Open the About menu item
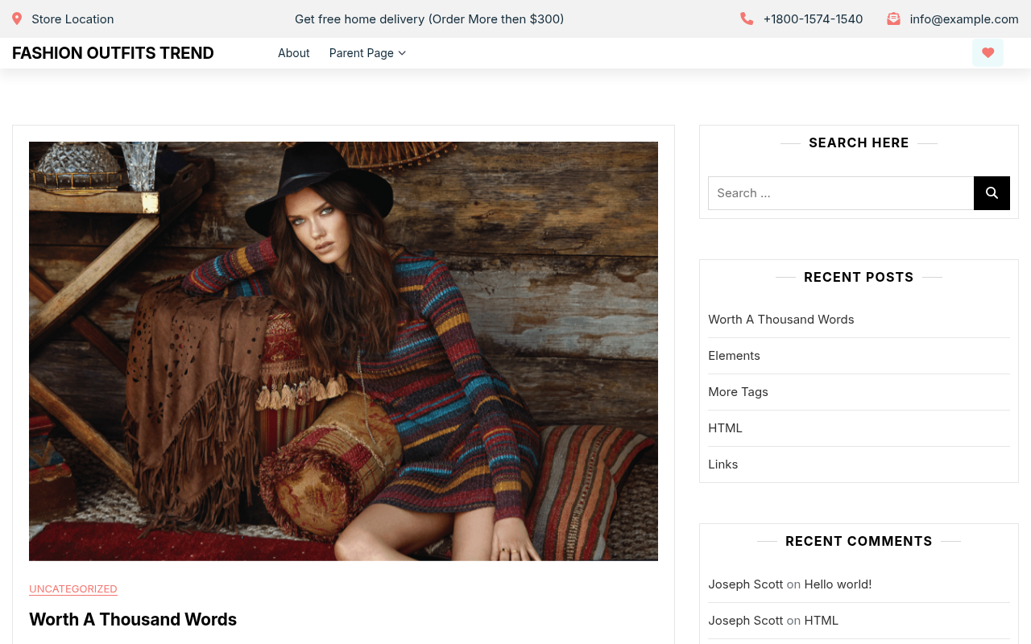 coord(294,53)
